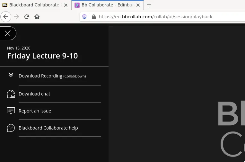Image resolution: width=245 pixels, height=162 pixels.
Task: Choose Report an issue
Action: [x=35, y=111]
